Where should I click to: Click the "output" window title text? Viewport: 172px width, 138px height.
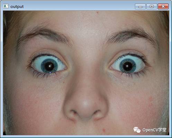[x=17, y=7]
